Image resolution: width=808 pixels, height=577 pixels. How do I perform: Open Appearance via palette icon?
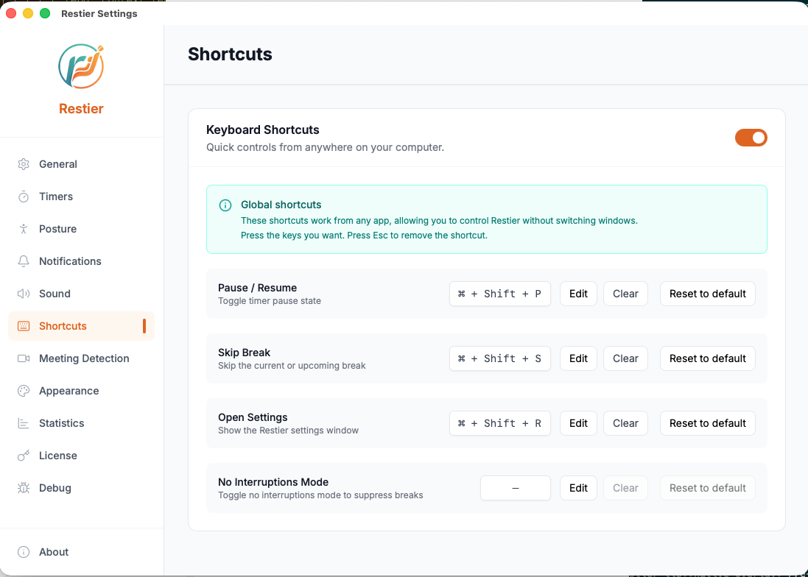pos(22,391)
